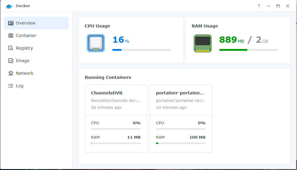Click the Docker whale logo icon

(9, 6)
